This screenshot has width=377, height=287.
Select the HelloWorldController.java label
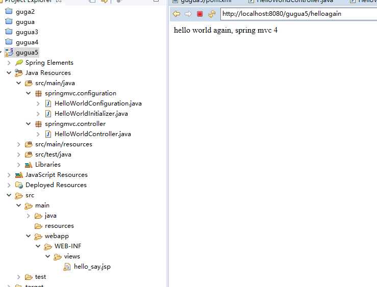[x=93, y=134]
